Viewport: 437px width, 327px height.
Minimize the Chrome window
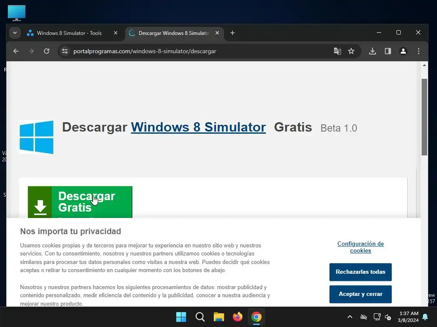(379, 32)
